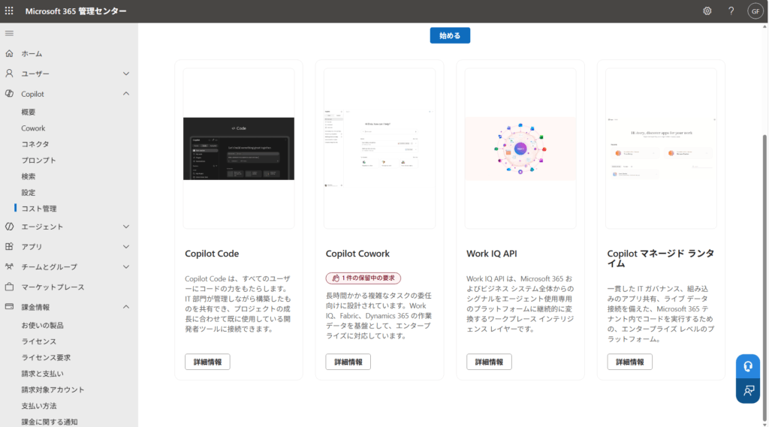Click the Work IQ API preview thumbnail

coord(520,149)
